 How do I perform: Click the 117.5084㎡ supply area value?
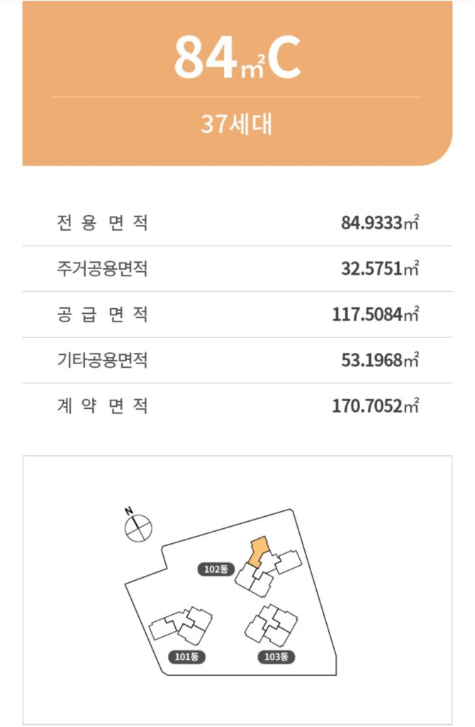click(376, 315)
